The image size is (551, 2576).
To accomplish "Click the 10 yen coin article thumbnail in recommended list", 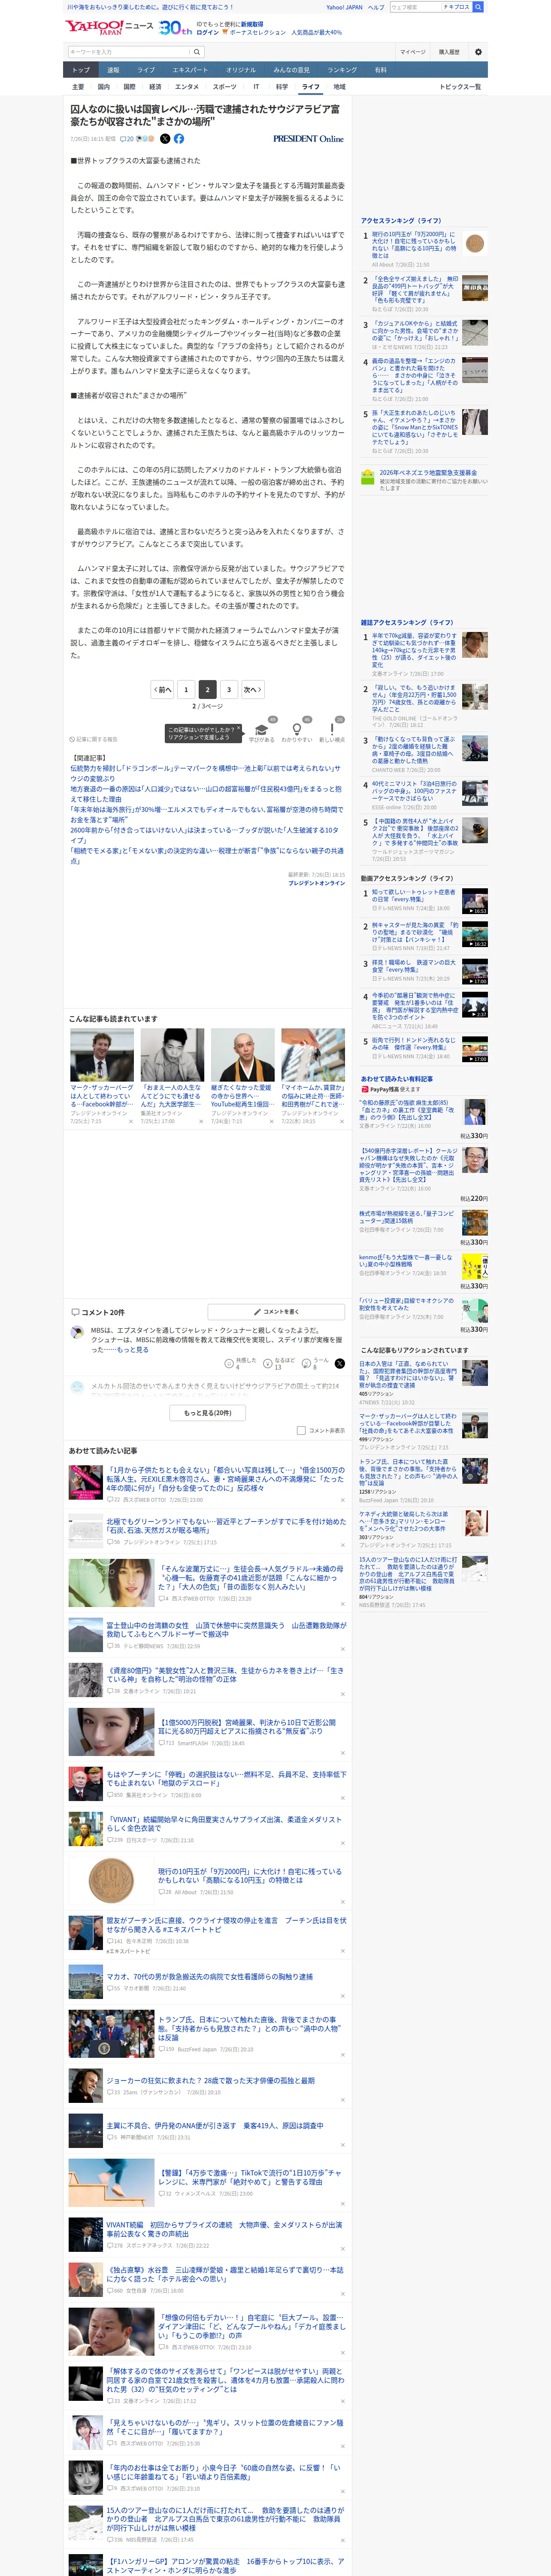I will click(x=111, y=1881).
